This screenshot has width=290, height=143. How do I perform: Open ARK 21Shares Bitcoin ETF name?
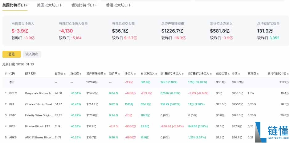(x=39, y=137)
